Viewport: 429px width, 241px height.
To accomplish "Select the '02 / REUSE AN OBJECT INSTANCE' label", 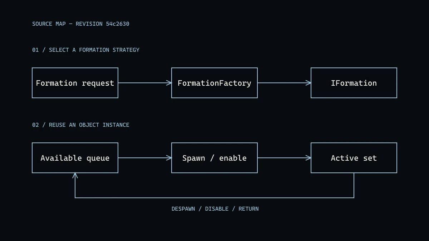I will click(81, 125).
